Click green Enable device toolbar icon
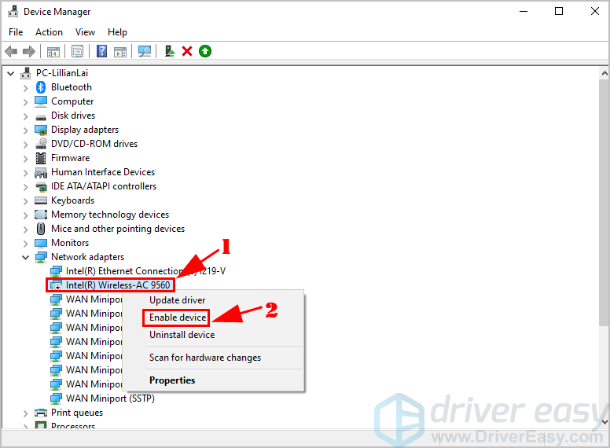This screenshot has width=610, height=448. [205, 51]
